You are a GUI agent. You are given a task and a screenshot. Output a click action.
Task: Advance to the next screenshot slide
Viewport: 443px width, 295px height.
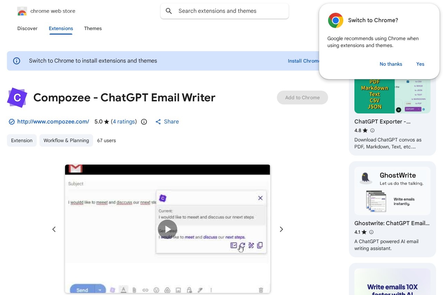tap(281, 229)
